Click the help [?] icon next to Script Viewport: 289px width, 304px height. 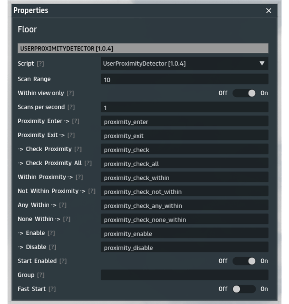tap(40, 64)
